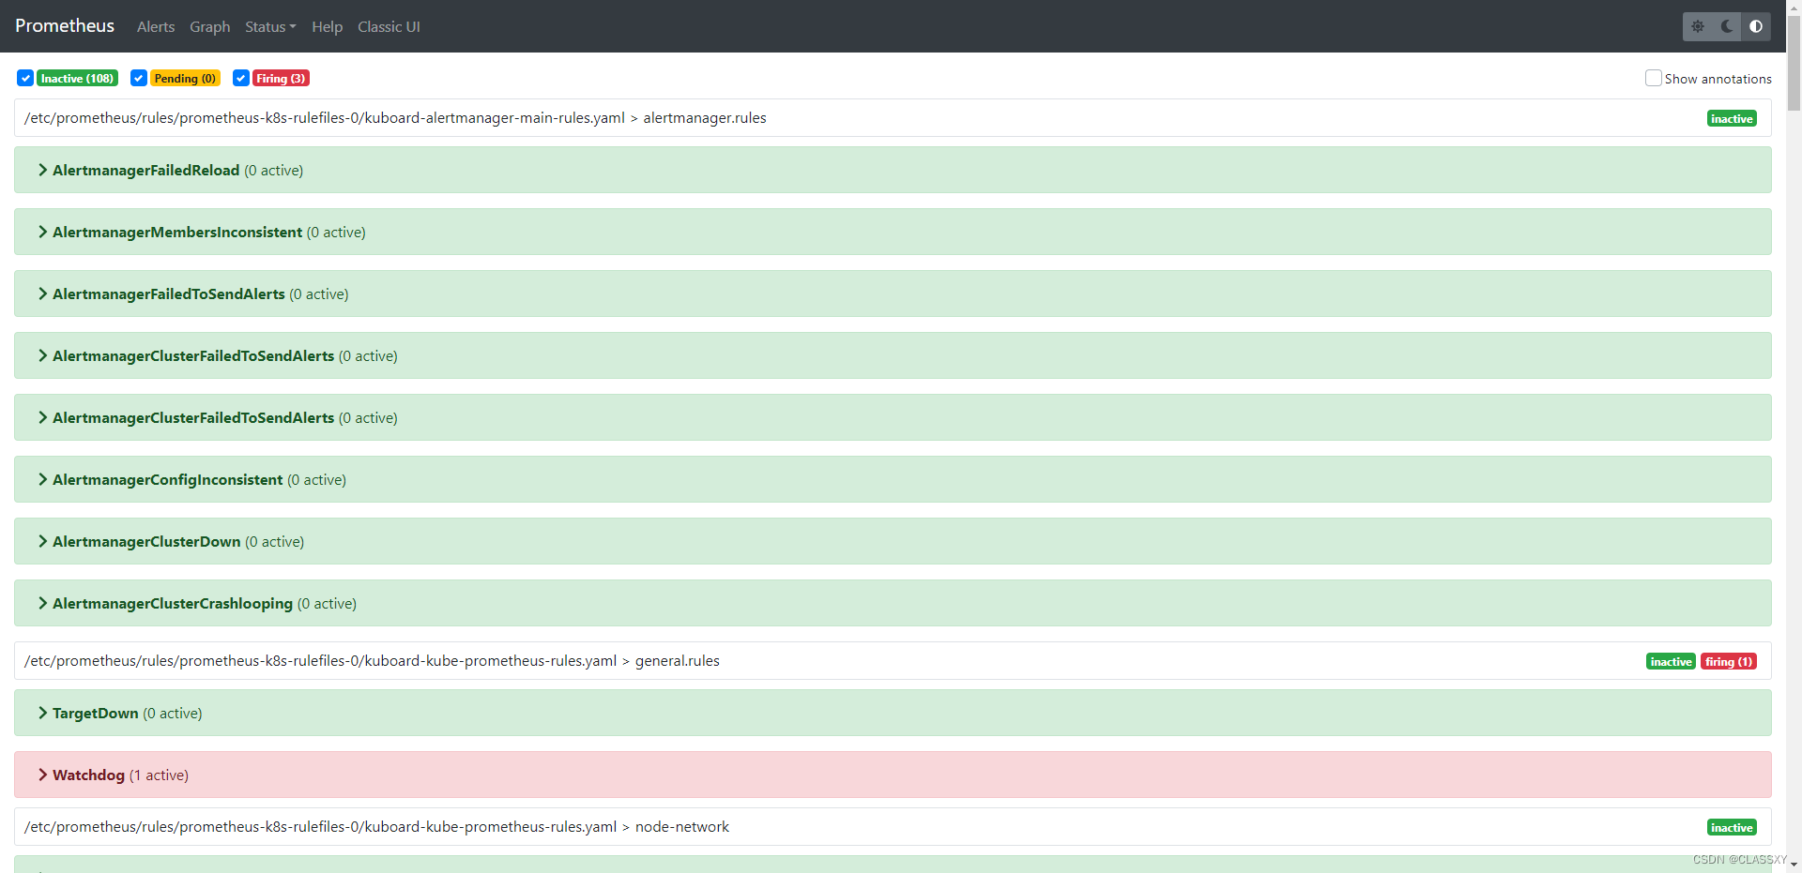Enable the Show annotations checkbox
Image resolution: width=1802 pixels, height=873 pixels.
tap(1654, 78)
